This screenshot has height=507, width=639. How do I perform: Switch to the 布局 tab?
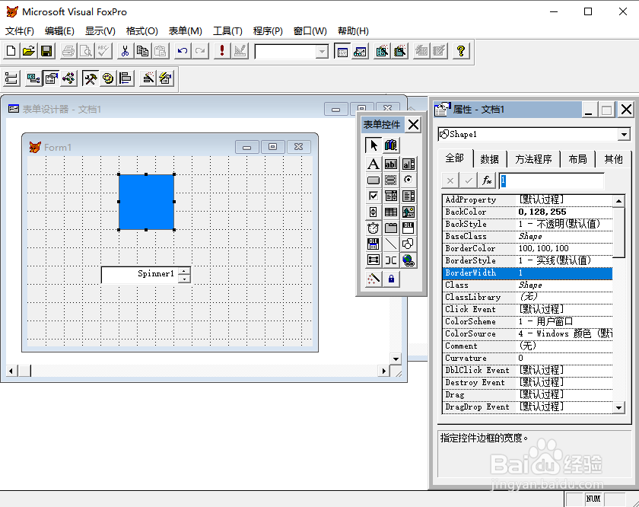coord(577,159)
